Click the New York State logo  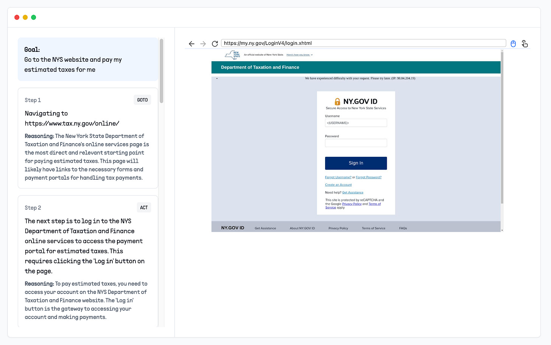pyautogui.click(x=233, y=55)
